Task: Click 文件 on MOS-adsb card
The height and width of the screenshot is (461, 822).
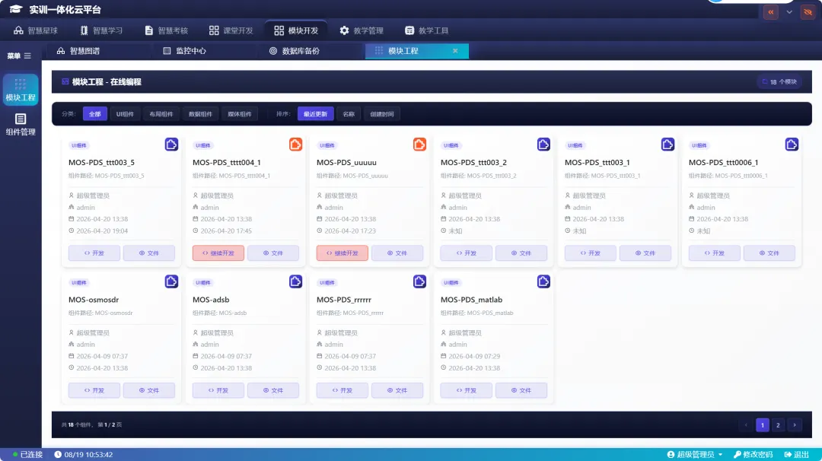Action: point(273,390)
